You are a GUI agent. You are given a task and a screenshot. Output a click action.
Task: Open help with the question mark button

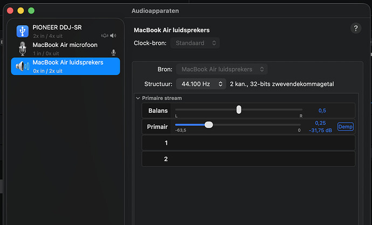click(355, 29)
